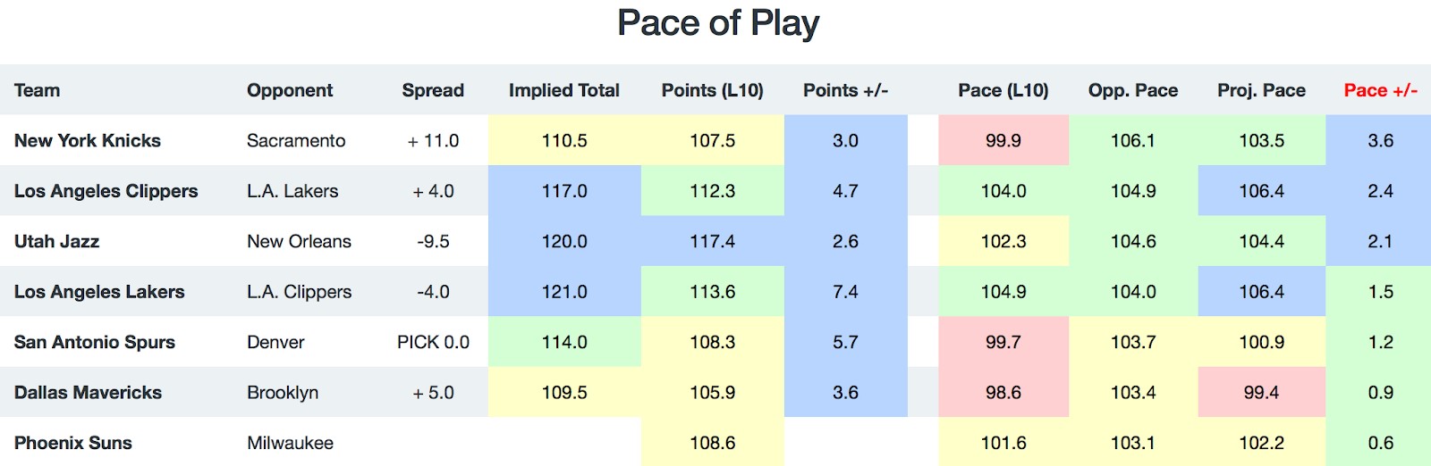
Task: Sort by the Team column header
Action: coord(38,90)
